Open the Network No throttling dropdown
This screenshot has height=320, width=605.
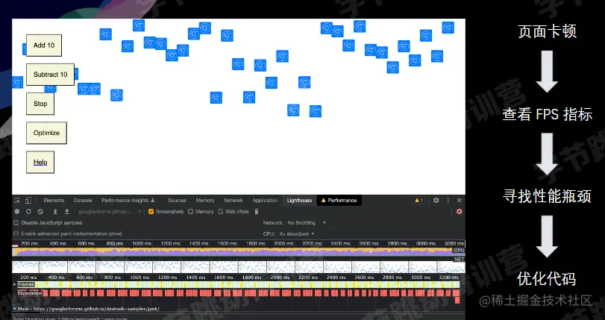coord(307,223)
